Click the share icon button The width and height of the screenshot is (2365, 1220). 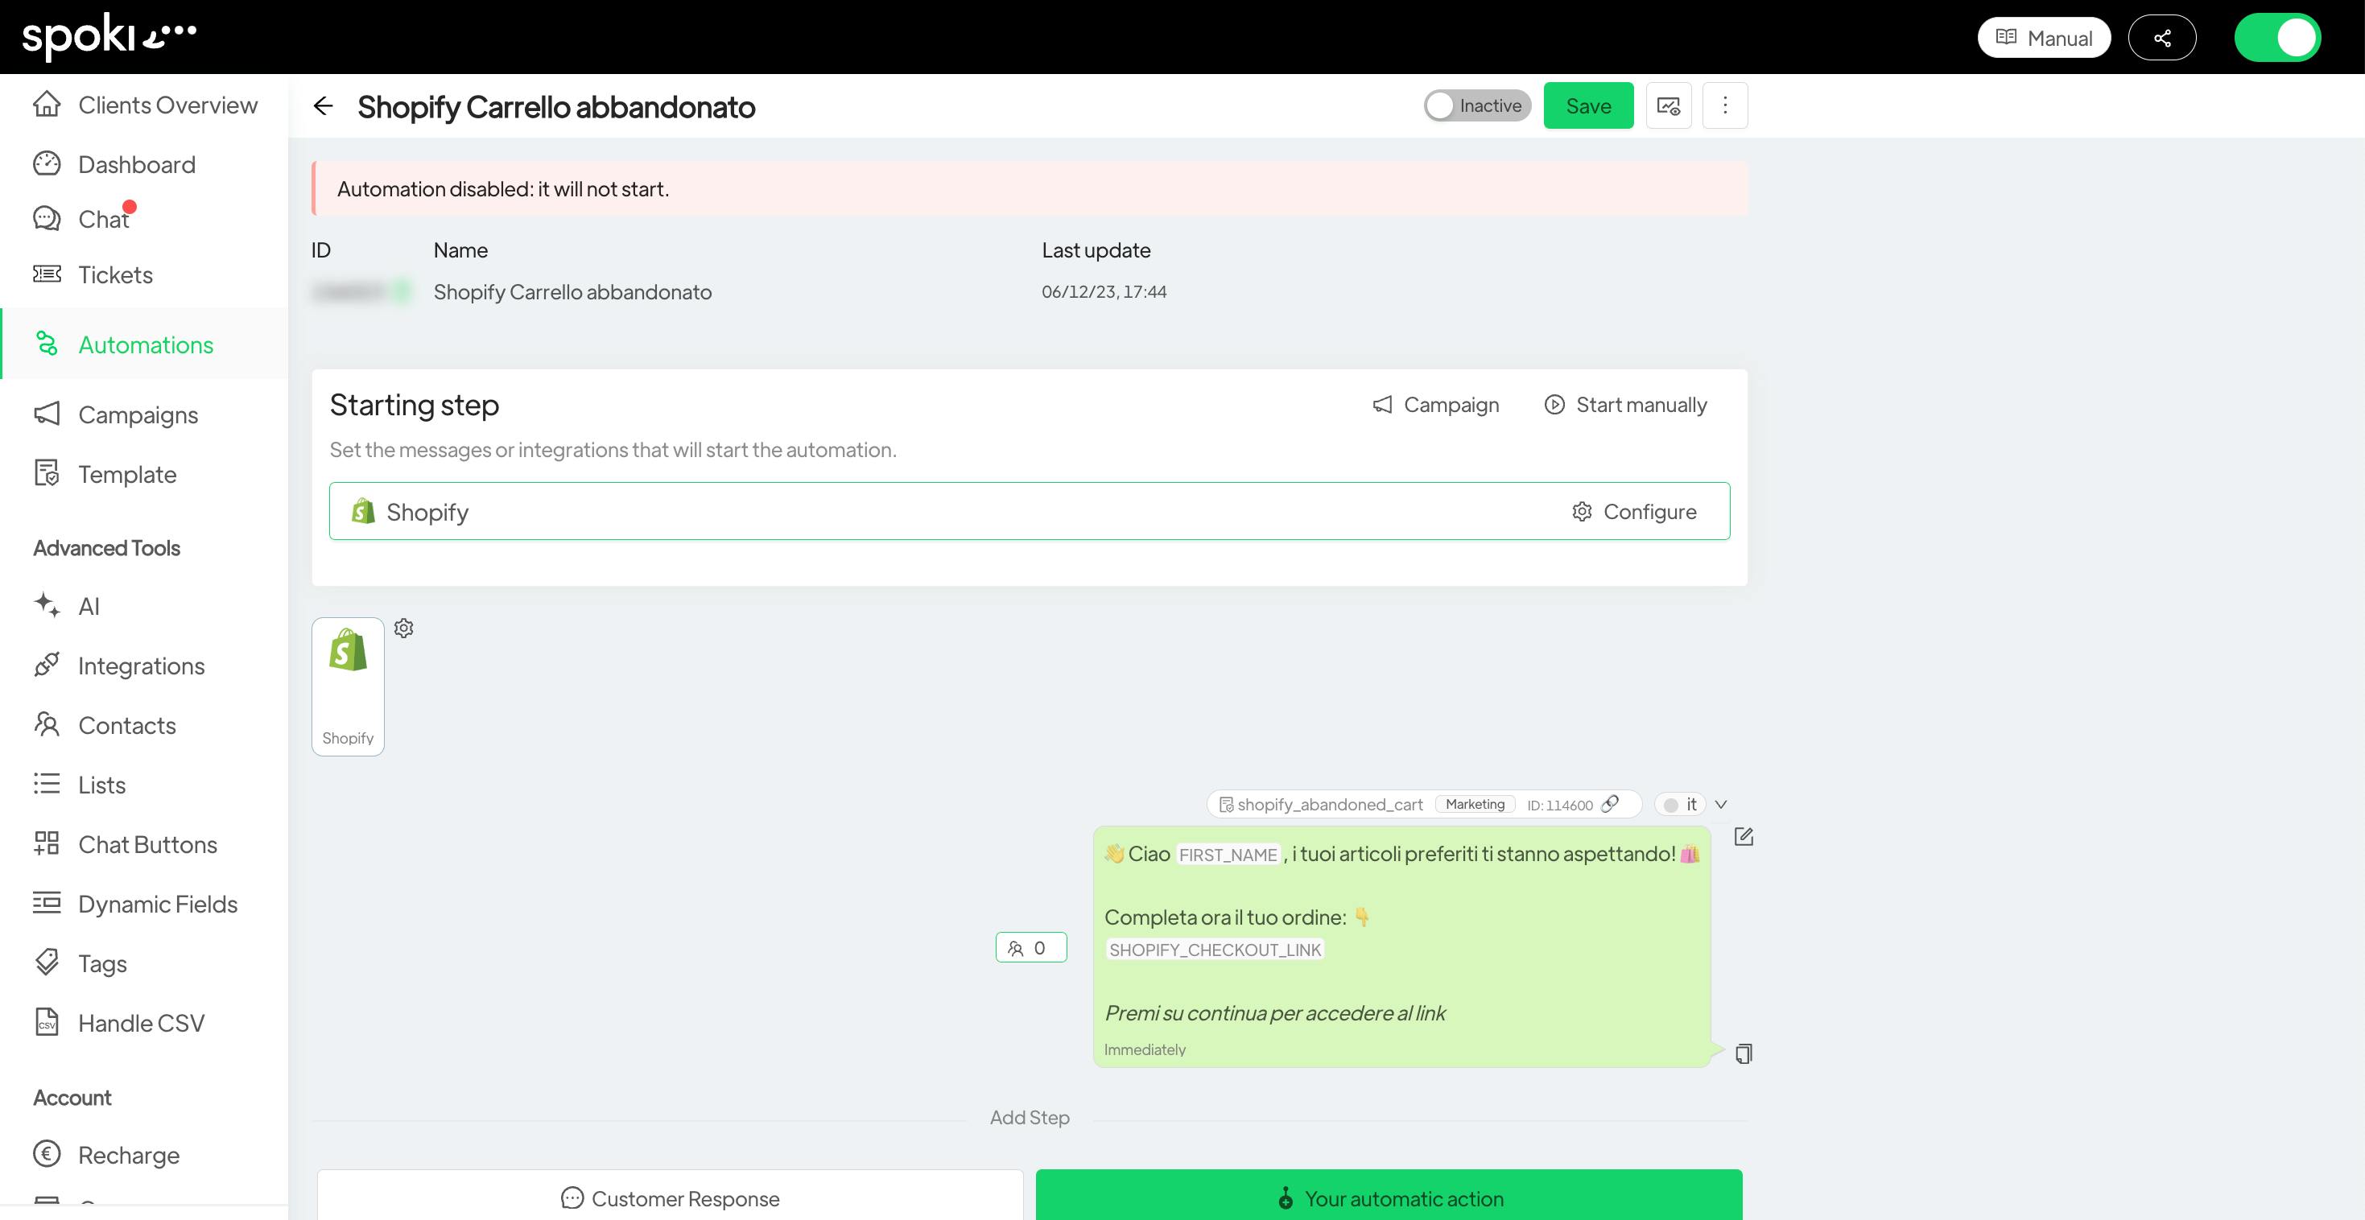(x=2162, y=38)
